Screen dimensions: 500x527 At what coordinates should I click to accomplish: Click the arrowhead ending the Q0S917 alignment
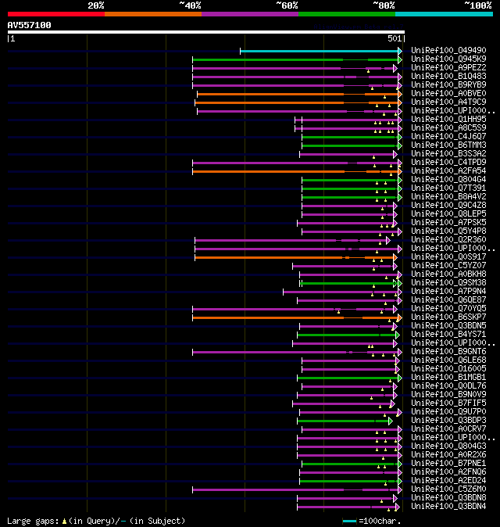pyautogui.click(x=395, y=258)
